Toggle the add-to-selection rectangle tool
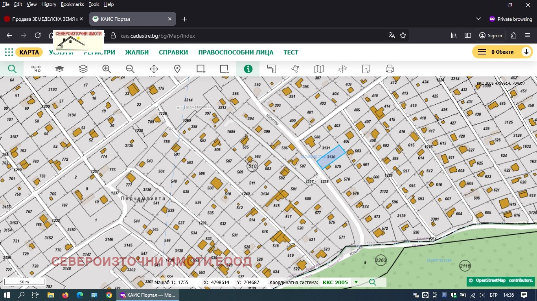Image resolution: width=537 pixels, height=301 pixels. [x=201, y=69]
